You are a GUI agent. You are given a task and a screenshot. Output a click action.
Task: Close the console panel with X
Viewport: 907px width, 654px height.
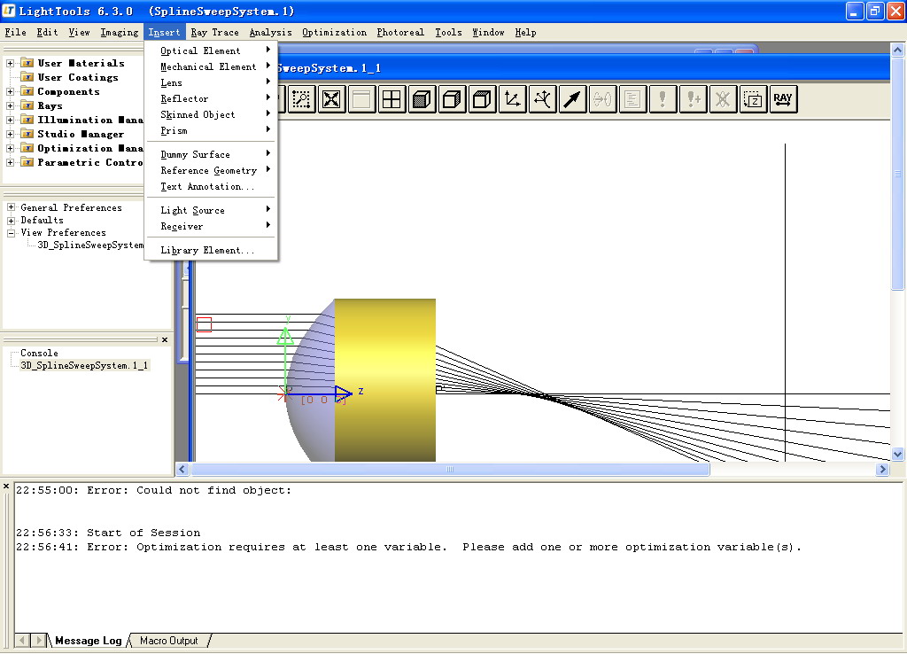point(165,339)
